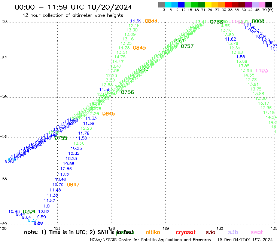Click the green time label 0757
This screenshot has width=277, height=243.
point(187,46)
